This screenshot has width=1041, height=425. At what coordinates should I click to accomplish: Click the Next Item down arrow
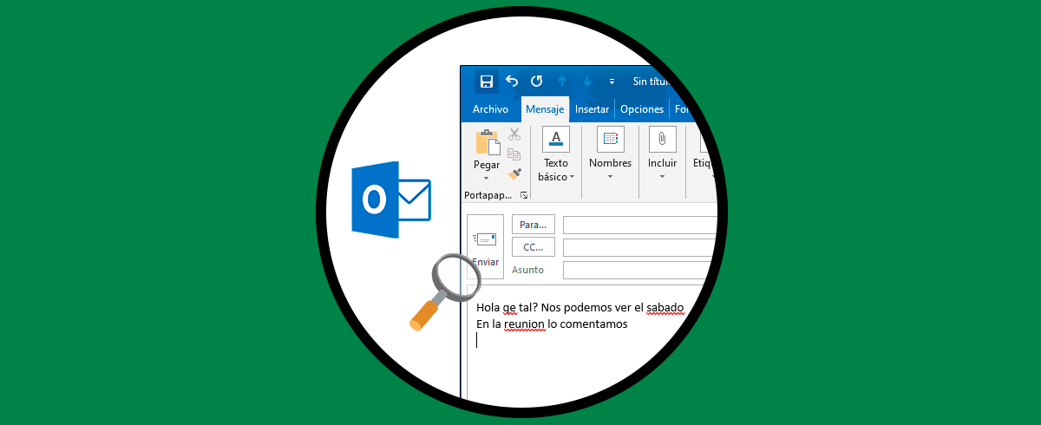[587, 82]
